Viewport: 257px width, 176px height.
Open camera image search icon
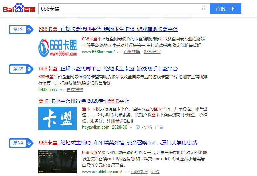203,9
